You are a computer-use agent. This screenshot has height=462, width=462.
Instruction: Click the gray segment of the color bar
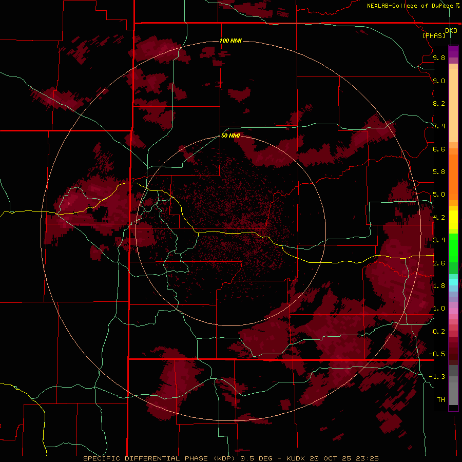(453, 386)
